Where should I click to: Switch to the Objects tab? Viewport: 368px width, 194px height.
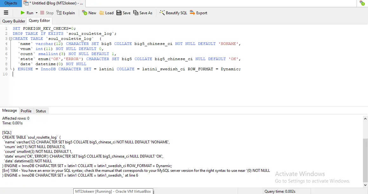tap(11, 3)
